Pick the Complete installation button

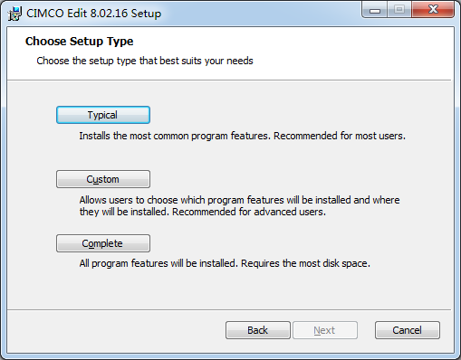click(103, 243)
